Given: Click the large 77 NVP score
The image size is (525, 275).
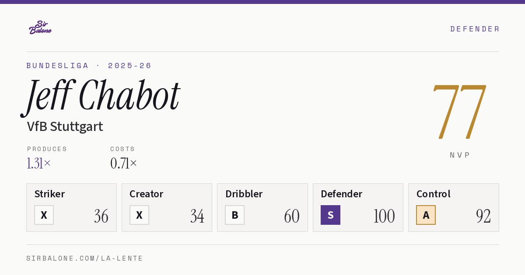Looking at the screenshot, I should pos(459,111).
